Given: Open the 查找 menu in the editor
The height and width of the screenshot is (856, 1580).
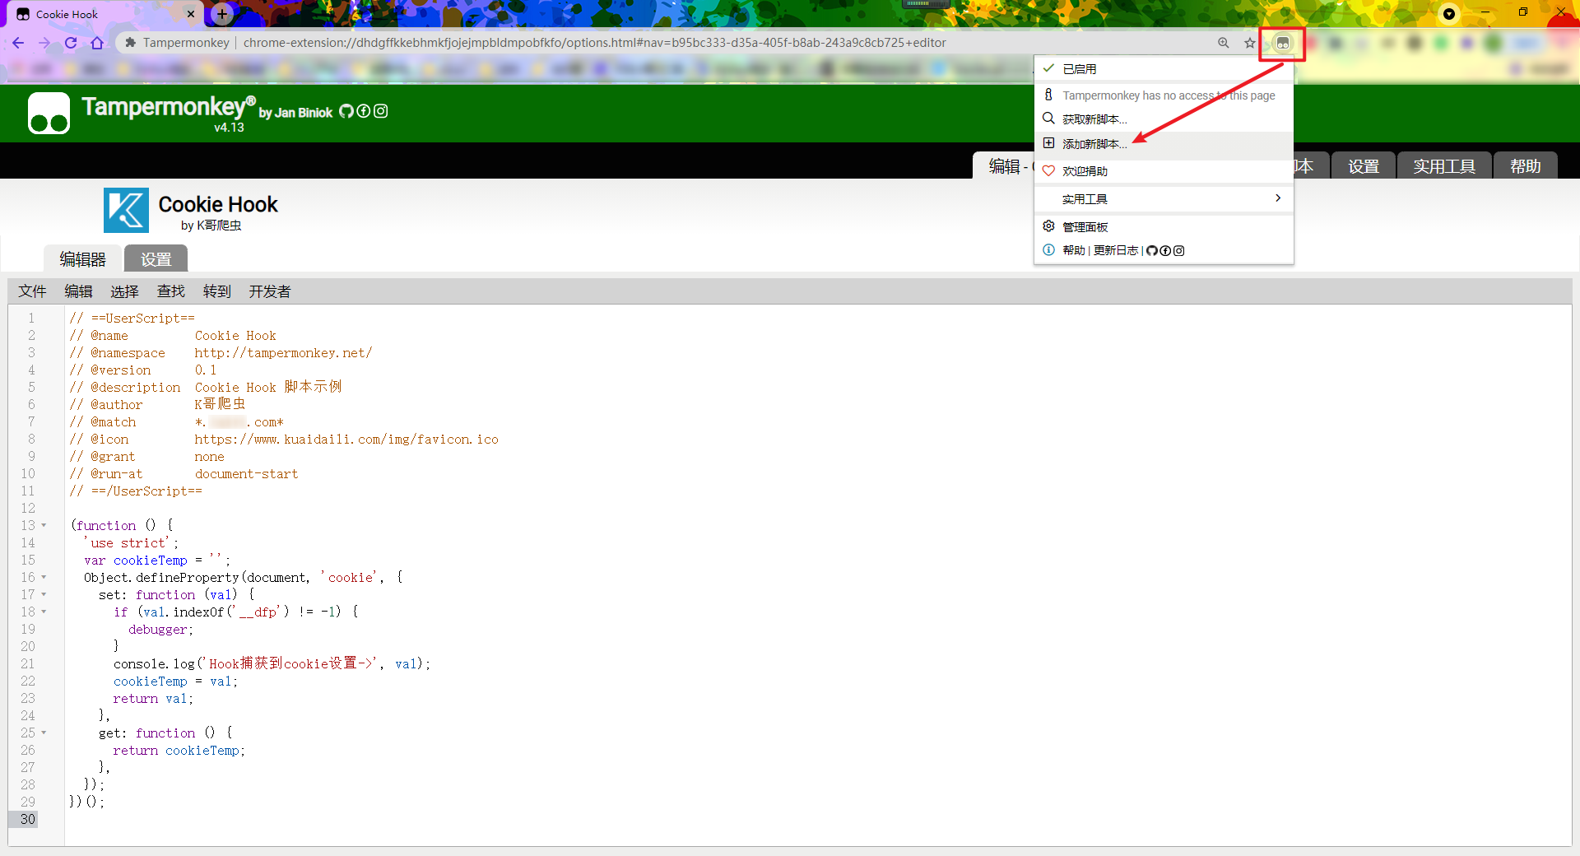Looking at the screenshot, I should point(171,291).
